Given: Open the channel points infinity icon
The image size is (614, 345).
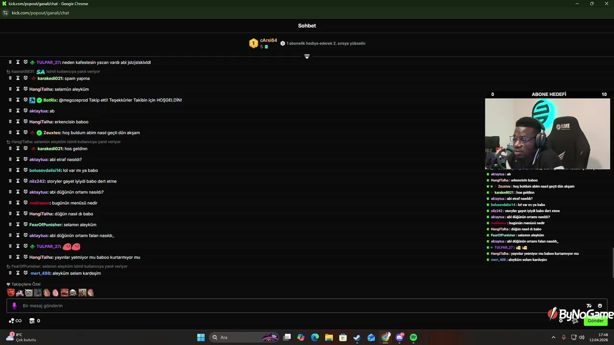Looking at the screenshot, I should click(15, 321).
